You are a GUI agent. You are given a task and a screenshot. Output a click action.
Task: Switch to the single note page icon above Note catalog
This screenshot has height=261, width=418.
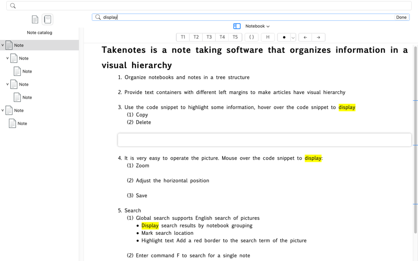pos(35,19)
